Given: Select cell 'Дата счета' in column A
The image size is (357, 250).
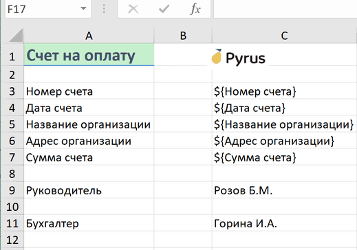Looking at the screenshot, I should [x=89, y=107].
